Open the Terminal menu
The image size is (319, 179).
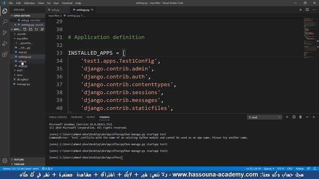click(x=67, y=3)
